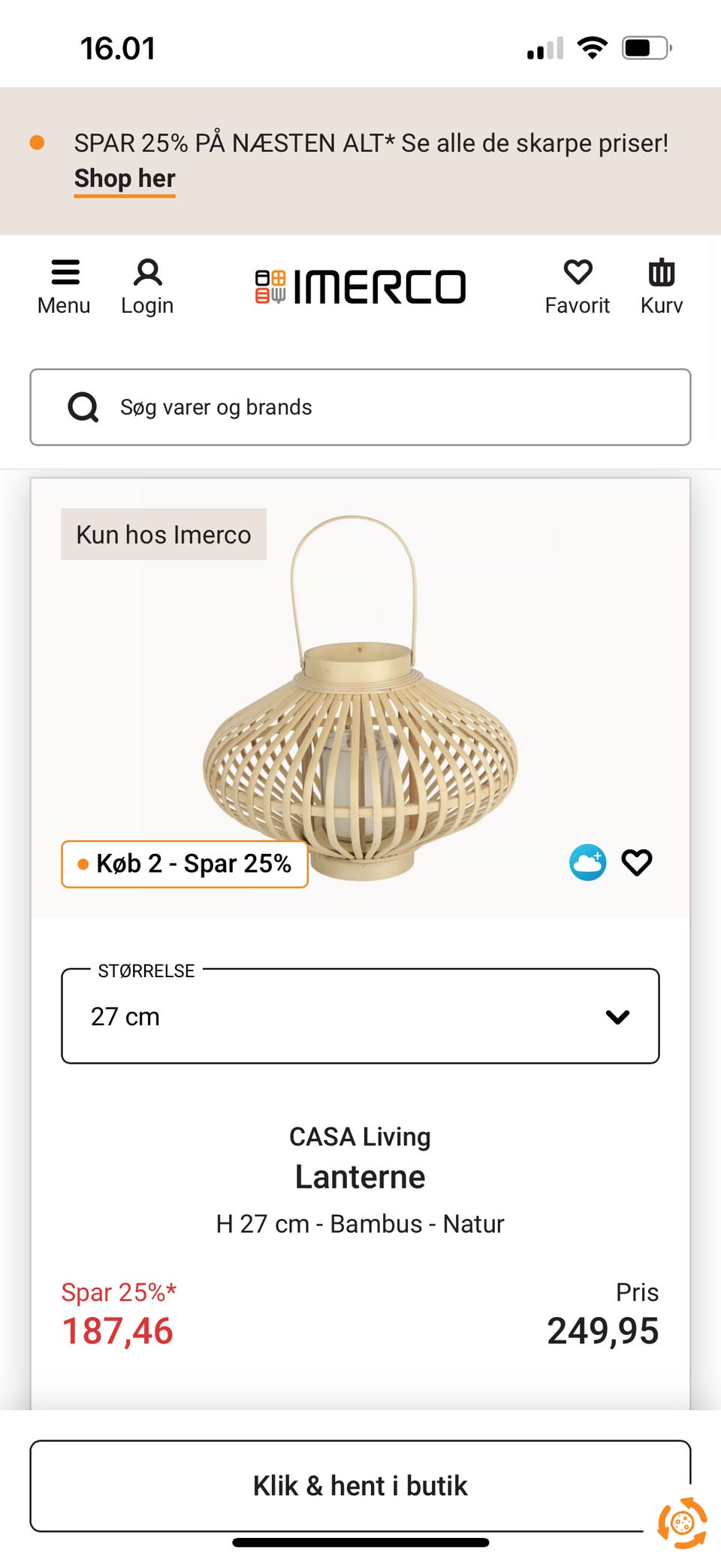Click the 'Kun hos Imerco' label
Viewport: 721px width, 1562px height.
coord(164,534)
